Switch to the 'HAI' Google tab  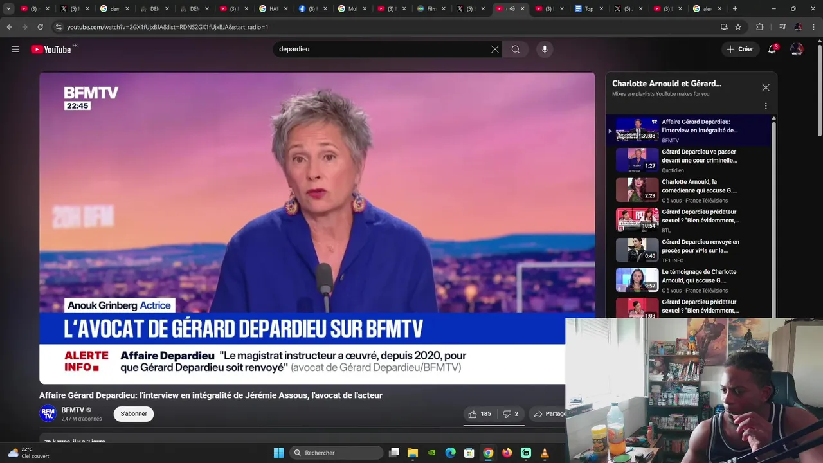coord(273,9)
